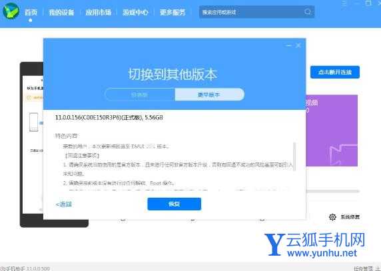Click the <返回 back link
This screenshot has height=271, width=381.
point(64,204)
